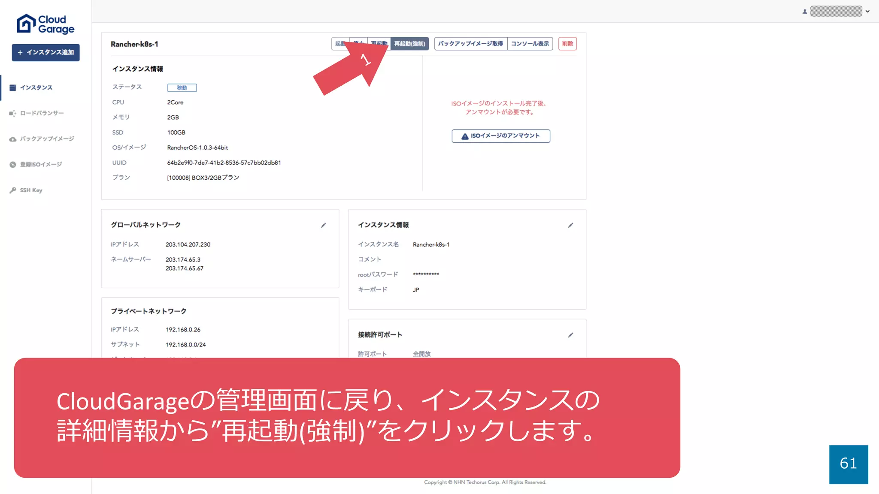Click the 稼動 status badge
This screenshot has width=879, height=494.
click(x=182, y=88)
